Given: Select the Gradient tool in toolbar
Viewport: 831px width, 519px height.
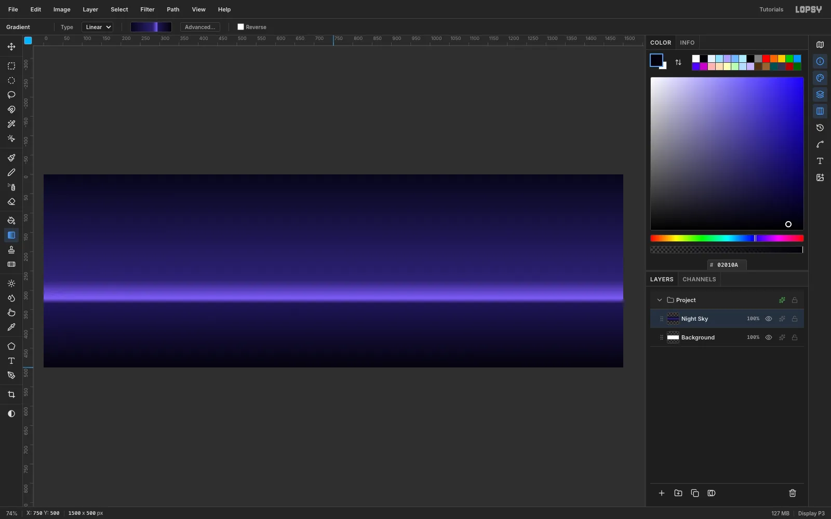Looking at the screenshot, I should click(11, 235).
